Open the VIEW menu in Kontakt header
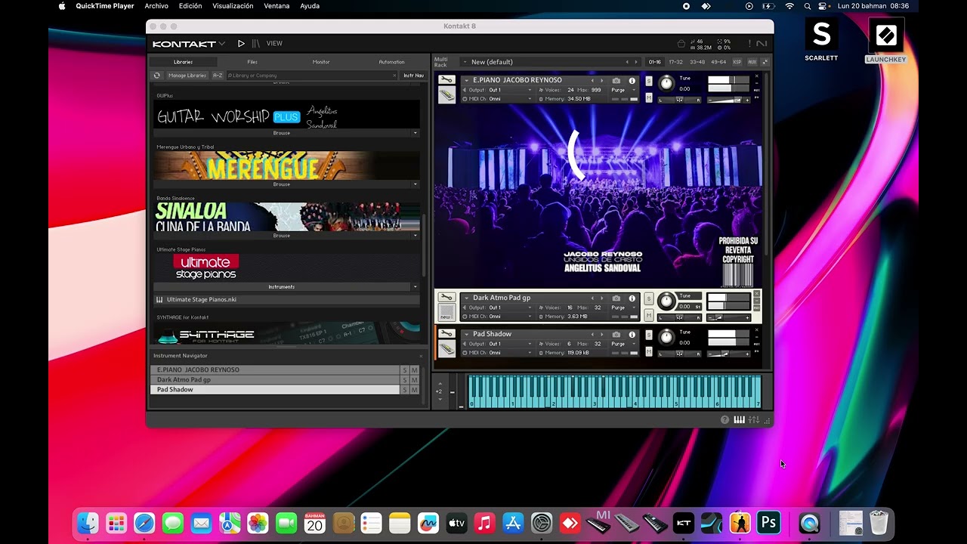 tap(274, 44)
